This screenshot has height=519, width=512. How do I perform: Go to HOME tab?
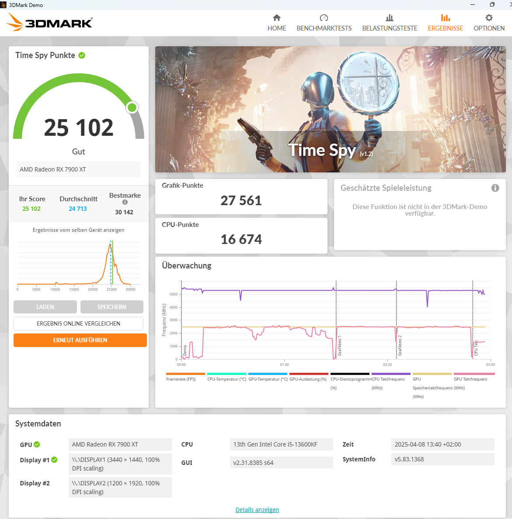coord(277,23)
